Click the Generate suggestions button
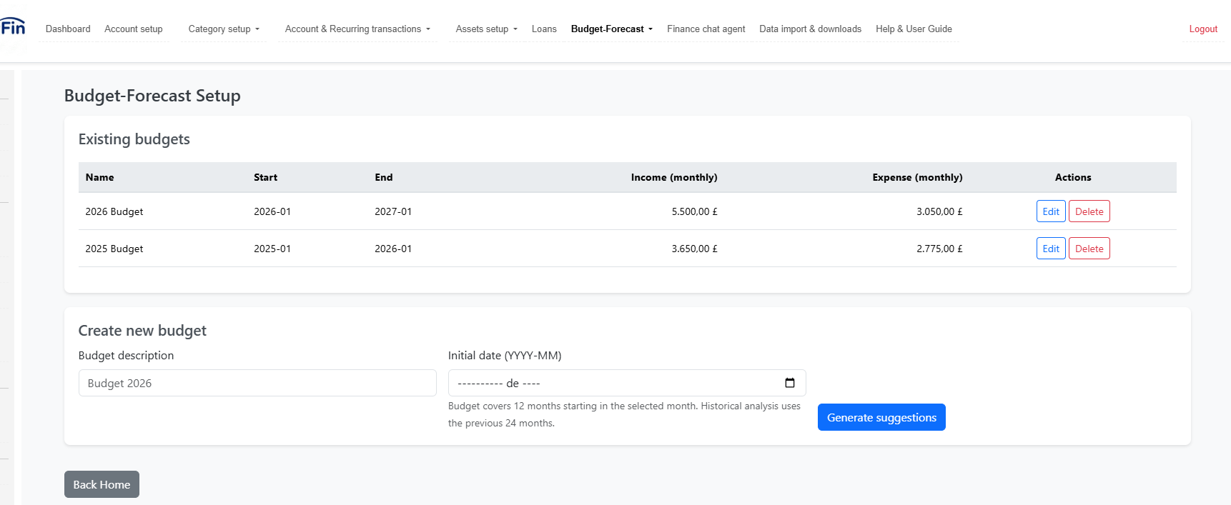 click(881, 417)
